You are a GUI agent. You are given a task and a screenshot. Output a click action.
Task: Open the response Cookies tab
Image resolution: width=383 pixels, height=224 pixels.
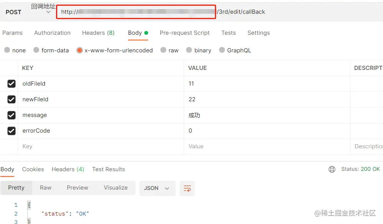click(33, 169)
